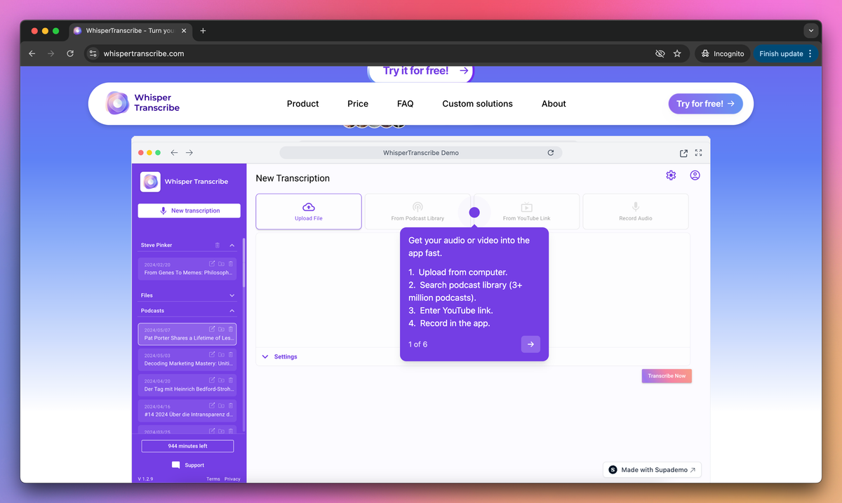Expand the Files section
The image size is (842, 503).
(x=232, y=295)
